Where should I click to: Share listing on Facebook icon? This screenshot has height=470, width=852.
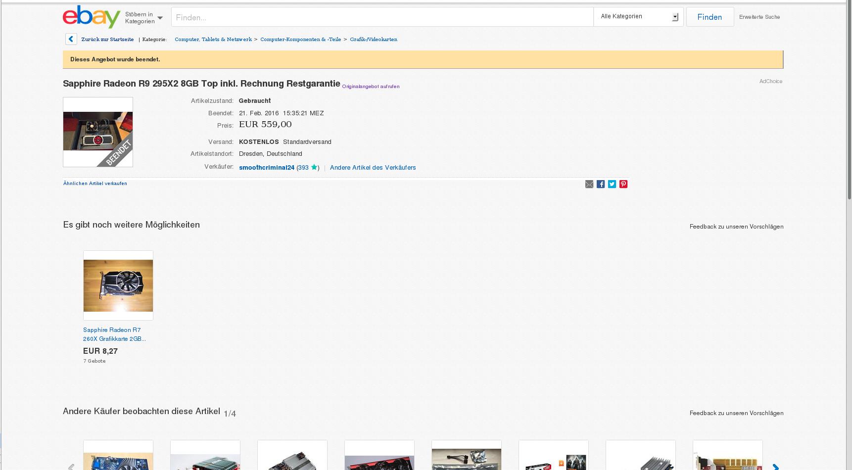[601, 184]
